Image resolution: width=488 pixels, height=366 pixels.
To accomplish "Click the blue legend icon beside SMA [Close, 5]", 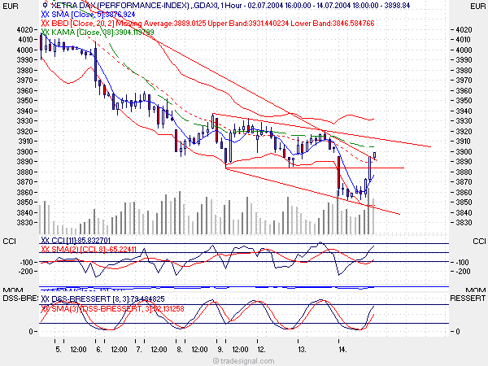I will [x=45, y=15].
